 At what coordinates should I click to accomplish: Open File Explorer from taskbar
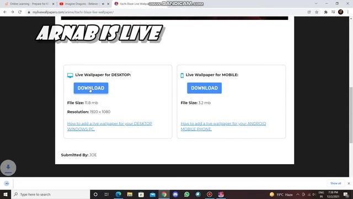click(x=130, y=194)
